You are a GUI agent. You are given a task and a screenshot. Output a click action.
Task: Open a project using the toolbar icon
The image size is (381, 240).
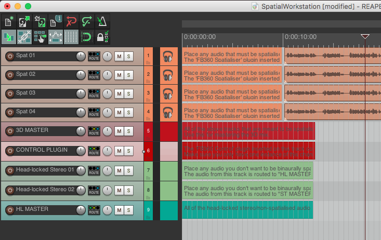(24, 22)
